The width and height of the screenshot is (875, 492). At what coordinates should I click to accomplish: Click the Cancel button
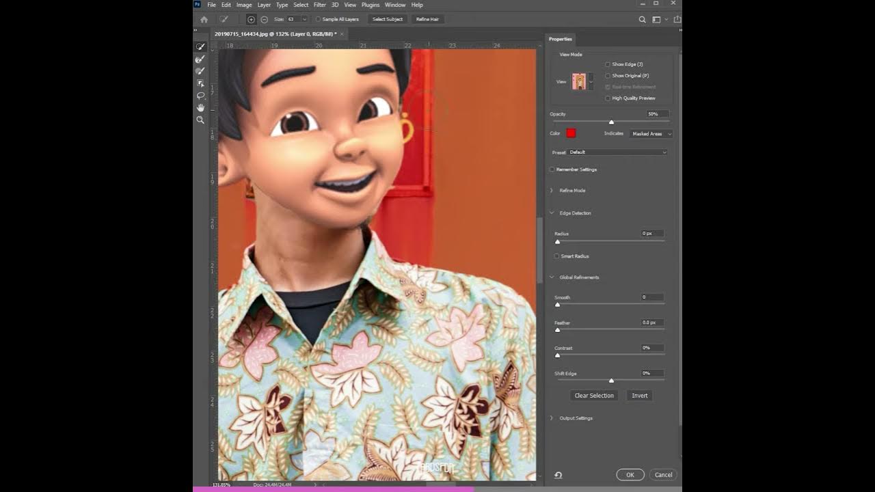tap(663, 475)
